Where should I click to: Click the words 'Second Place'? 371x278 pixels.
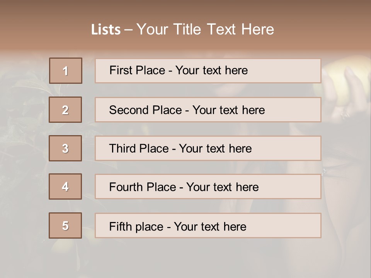pyautogui.click(x=146, y=110)
